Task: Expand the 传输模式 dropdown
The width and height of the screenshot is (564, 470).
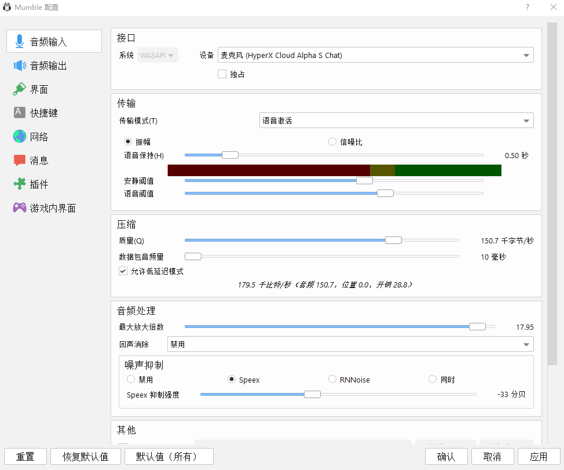Action: (x=396, y=121)
